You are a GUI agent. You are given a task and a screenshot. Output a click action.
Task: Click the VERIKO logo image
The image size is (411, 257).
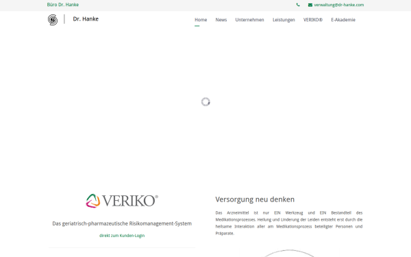(x=122, y=201)
